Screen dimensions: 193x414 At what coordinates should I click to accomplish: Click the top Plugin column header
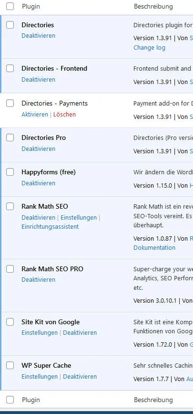(x=31, y=6)
